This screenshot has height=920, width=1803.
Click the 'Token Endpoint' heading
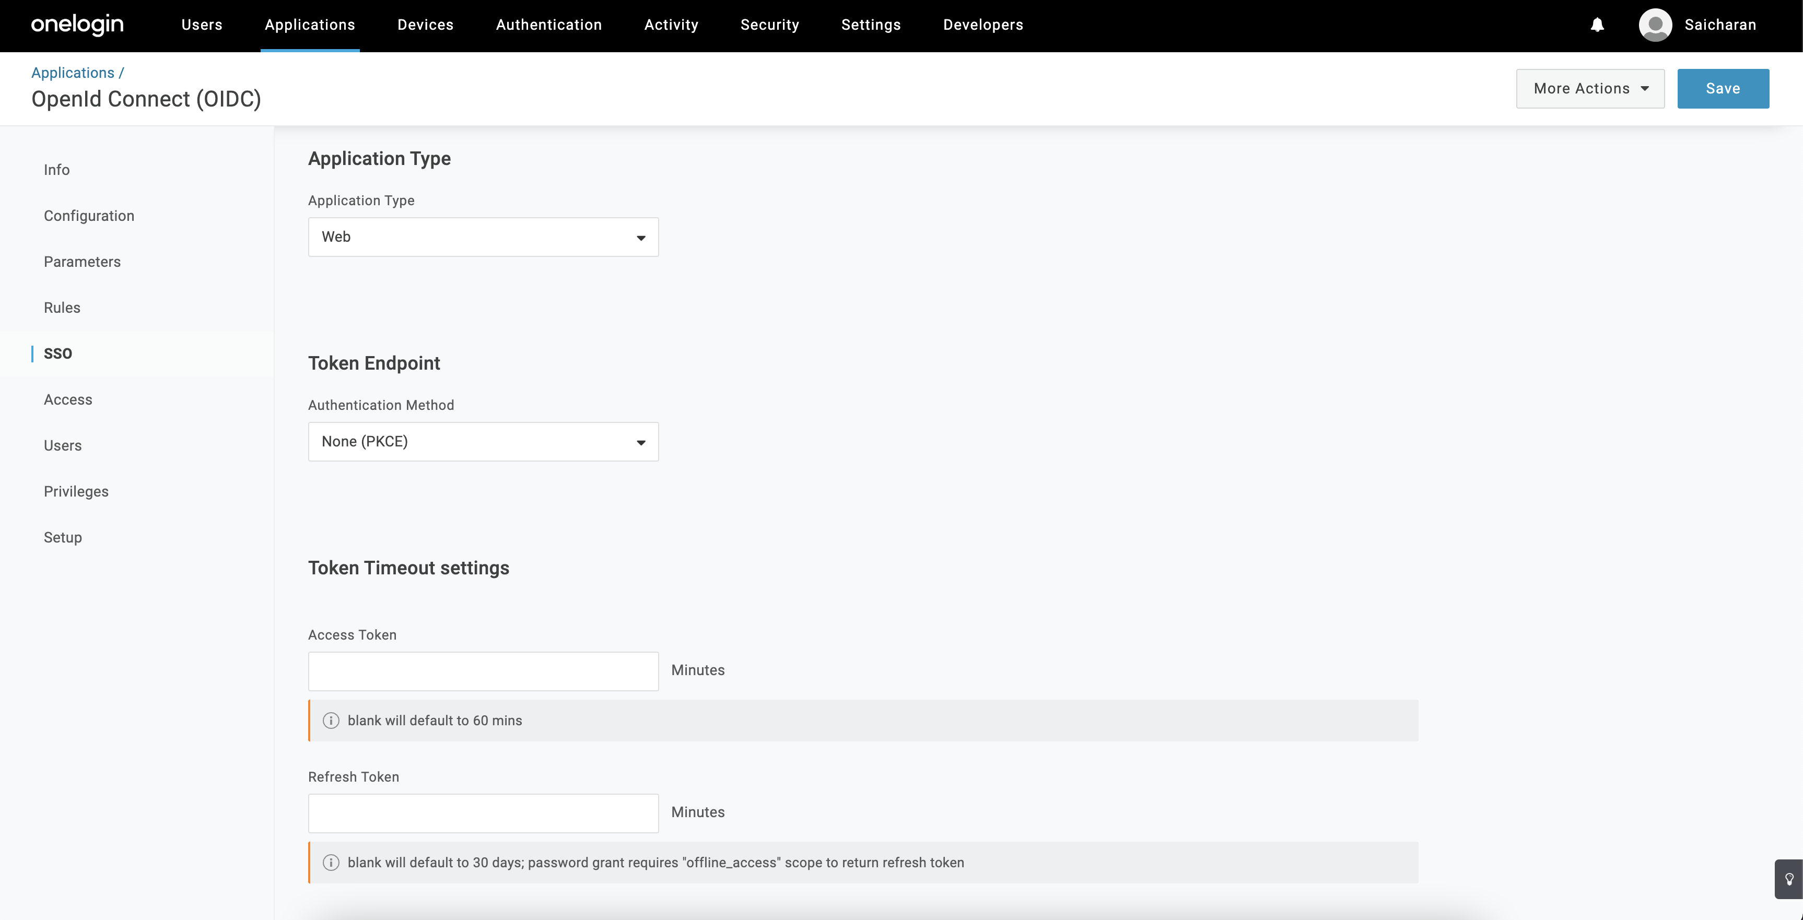(374, 364)
